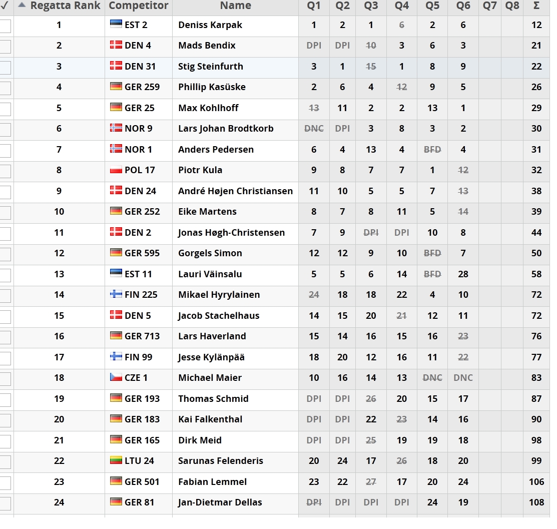Screen dimensions: 557x529
Task: Click the BFD Q5 cell for Anders Pedersen
Action: point(432,150)
